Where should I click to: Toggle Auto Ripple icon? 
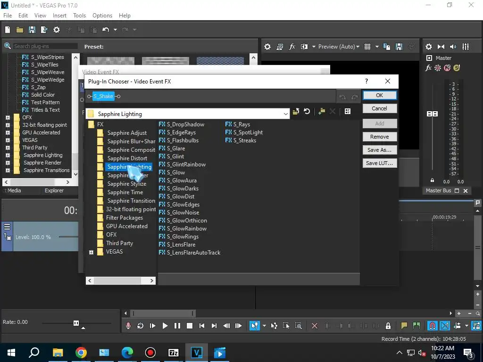click(458, 326)
